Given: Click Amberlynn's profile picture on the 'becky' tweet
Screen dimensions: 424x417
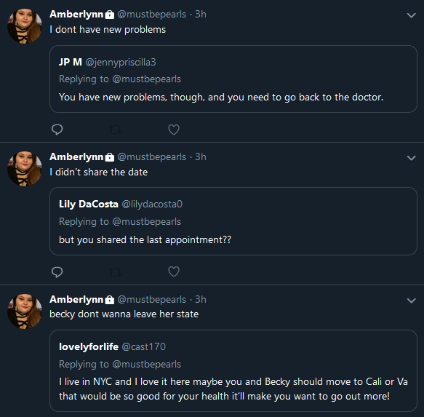Looking at the screenshot, I should [25, 311].
